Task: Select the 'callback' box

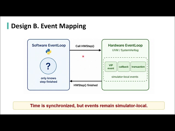Action: (124, 67)
